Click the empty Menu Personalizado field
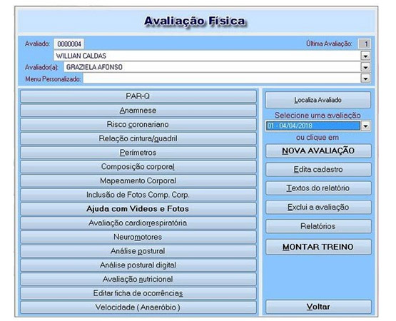This screenshot has width=396, height=321. (x=222, y=78)
